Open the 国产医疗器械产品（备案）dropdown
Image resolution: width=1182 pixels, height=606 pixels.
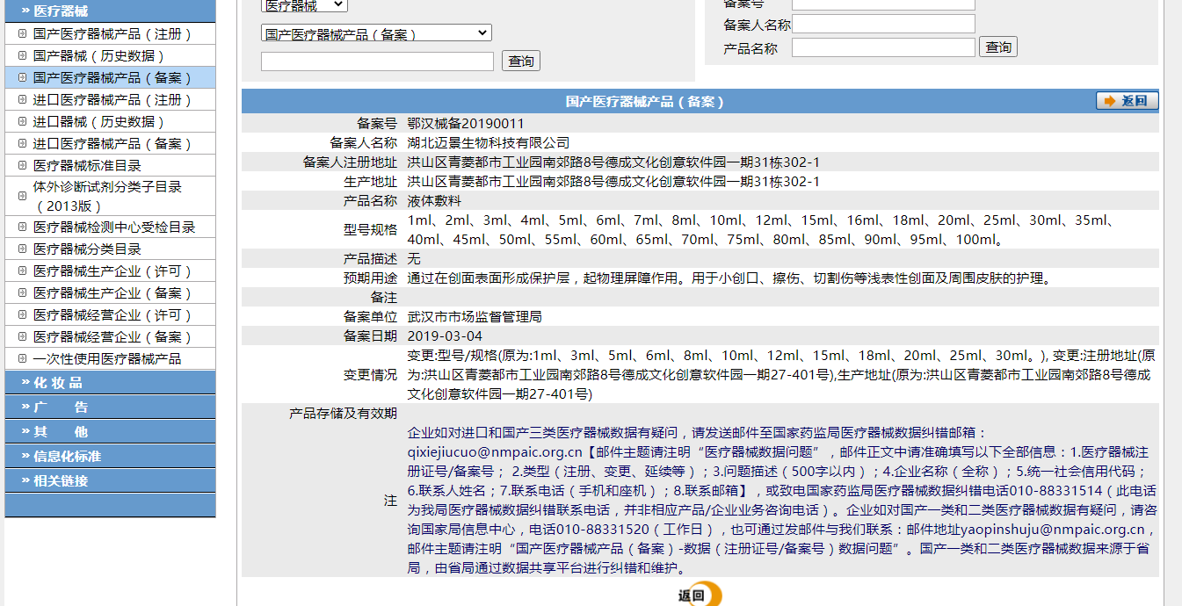coord(376,33)
